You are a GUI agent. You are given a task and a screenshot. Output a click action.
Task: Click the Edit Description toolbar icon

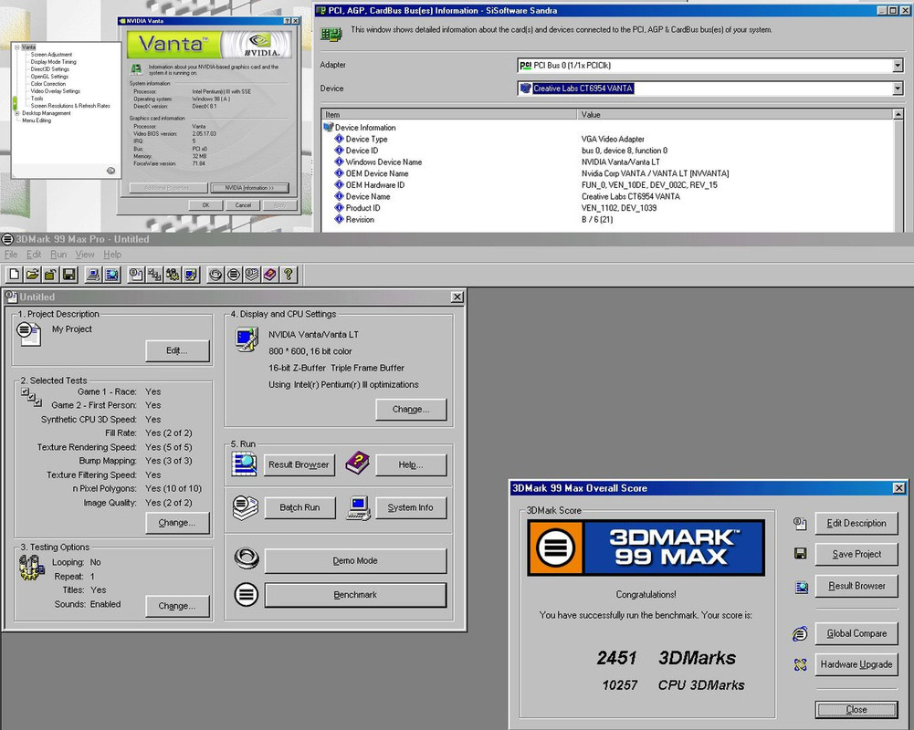click(x=136, y=275)
